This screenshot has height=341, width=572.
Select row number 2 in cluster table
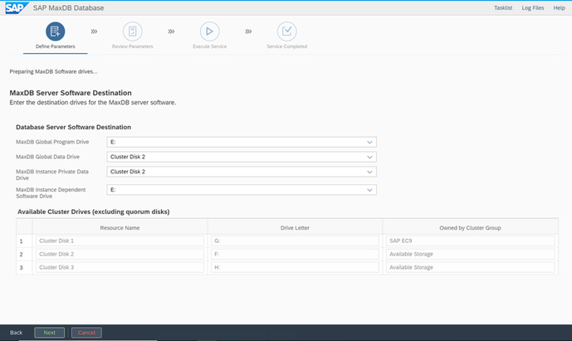(21, 254)
